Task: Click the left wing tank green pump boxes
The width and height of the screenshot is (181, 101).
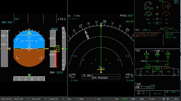Action: 148,67
